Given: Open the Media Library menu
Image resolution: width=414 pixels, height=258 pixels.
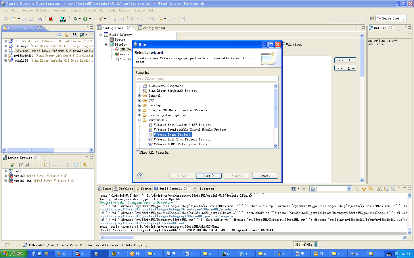Looking at the screenshot, I should [x=120, y=11].
